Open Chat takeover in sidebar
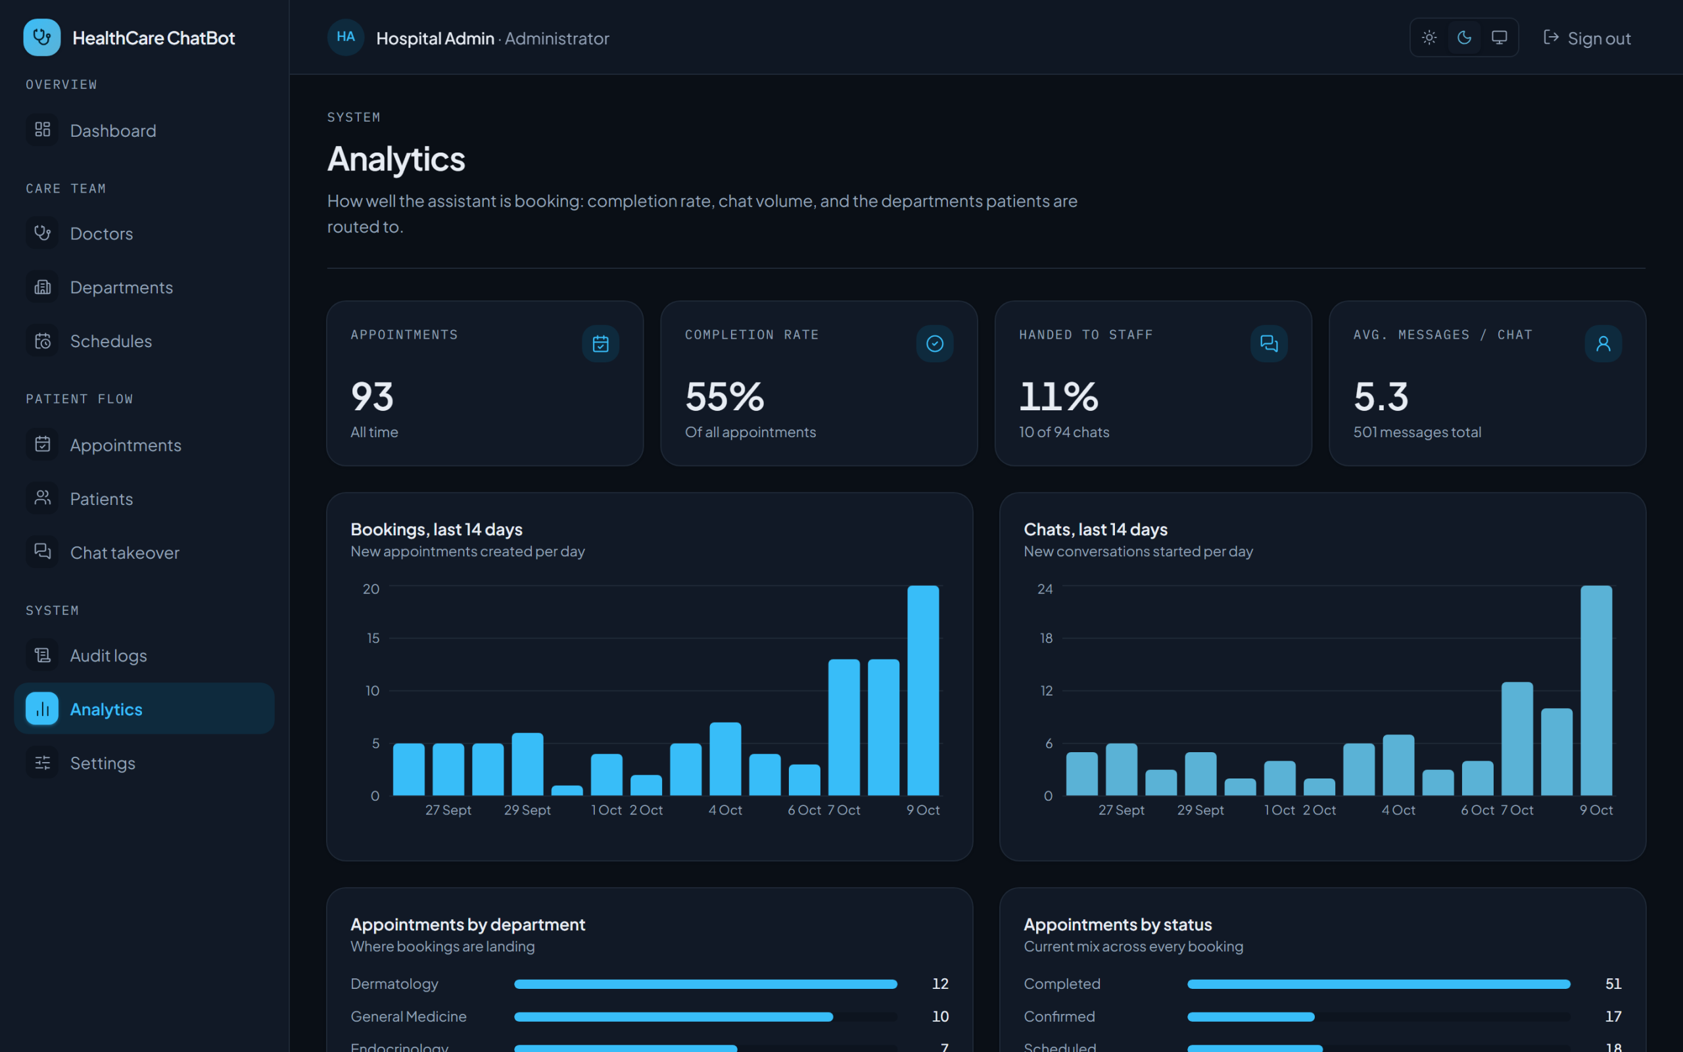The width and height of the screenshot is (1683, 1052). [144, 552]
